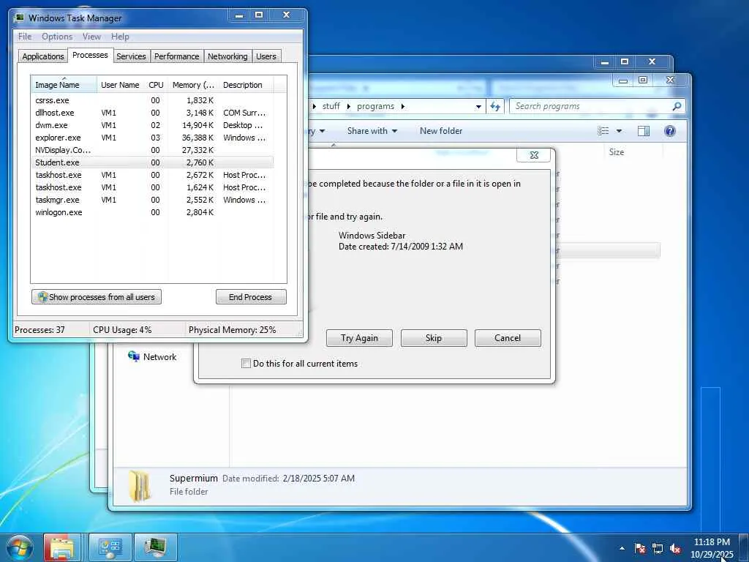Click the Try Again button

click(359, 338)
